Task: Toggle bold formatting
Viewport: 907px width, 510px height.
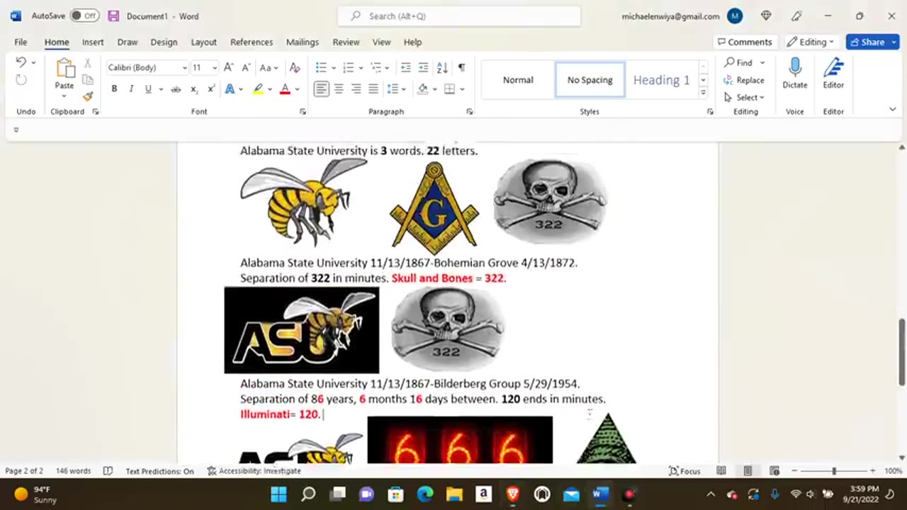Action: (x=114, y=89)
